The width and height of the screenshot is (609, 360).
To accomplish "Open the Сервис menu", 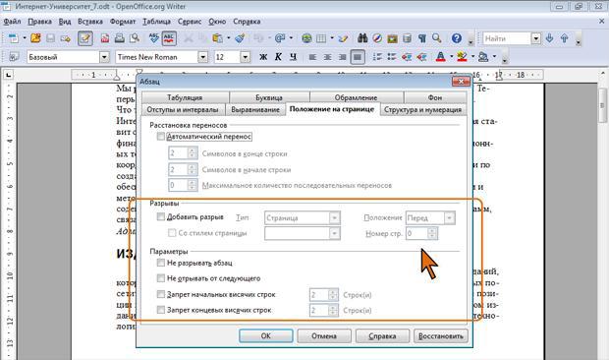I will tap(190, 22).
